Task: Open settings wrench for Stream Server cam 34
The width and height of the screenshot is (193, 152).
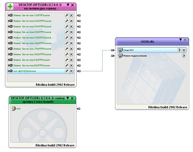Action: 67,43
